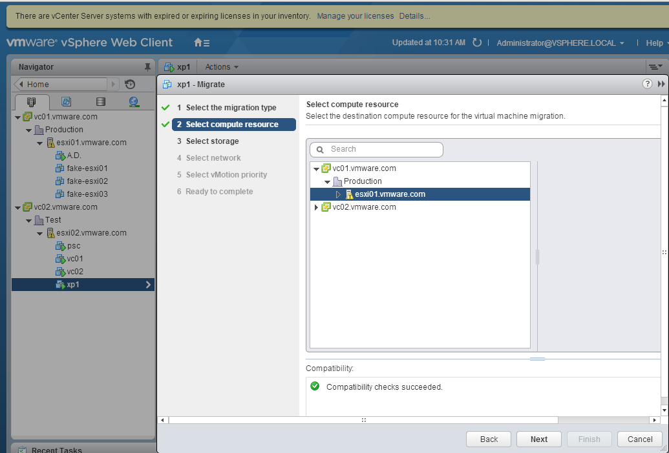Screen dimensions: 669x453
Task: Switch to VMs and Templates tab icon
Action: 66,102
